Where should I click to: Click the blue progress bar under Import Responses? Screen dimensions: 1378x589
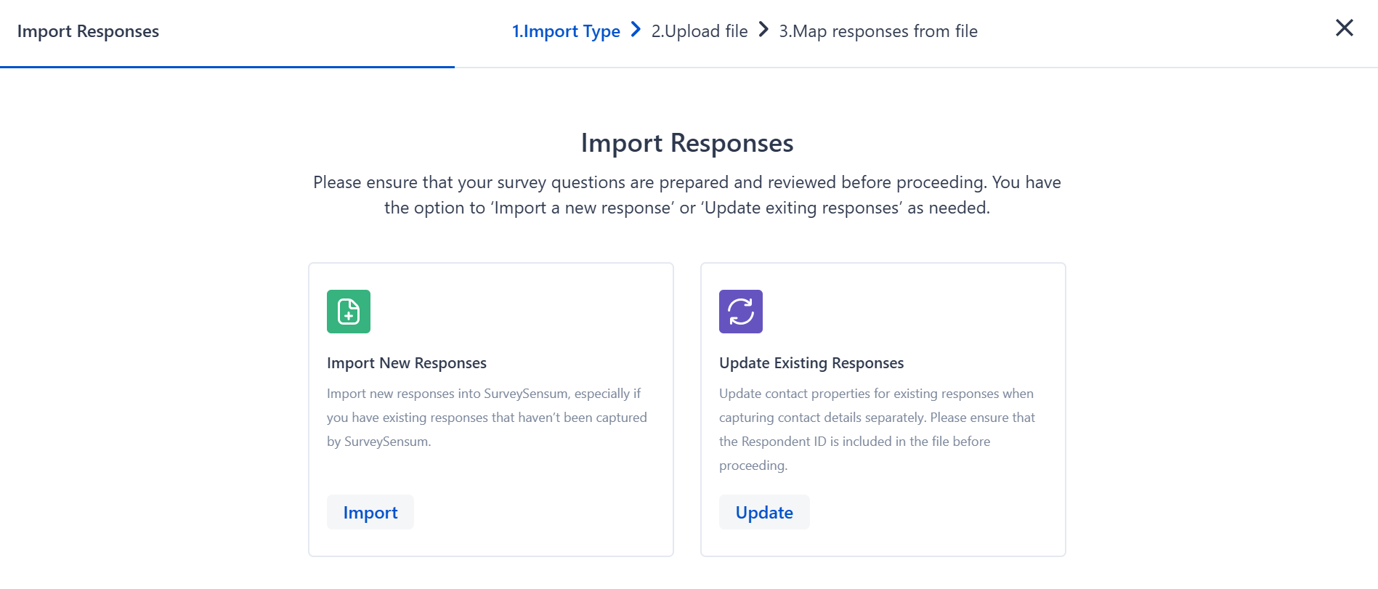coord(227,67)
